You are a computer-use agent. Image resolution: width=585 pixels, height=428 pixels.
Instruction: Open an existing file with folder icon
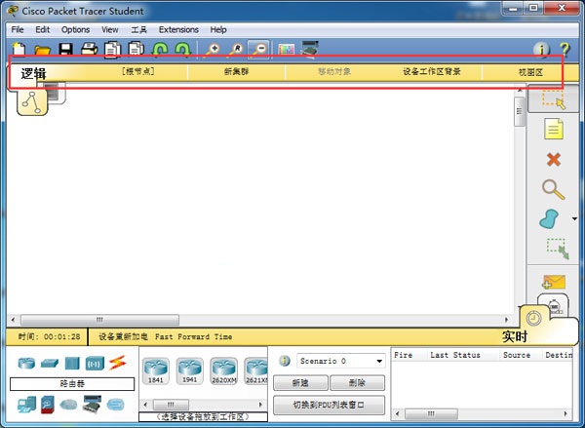(42, 50)
